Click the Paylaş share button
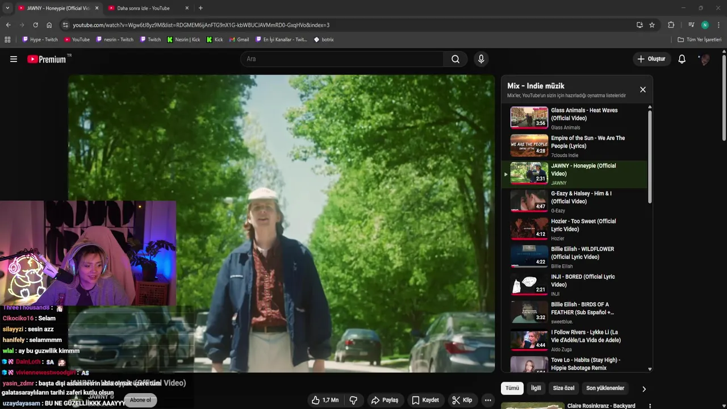 tap(385, 400)
